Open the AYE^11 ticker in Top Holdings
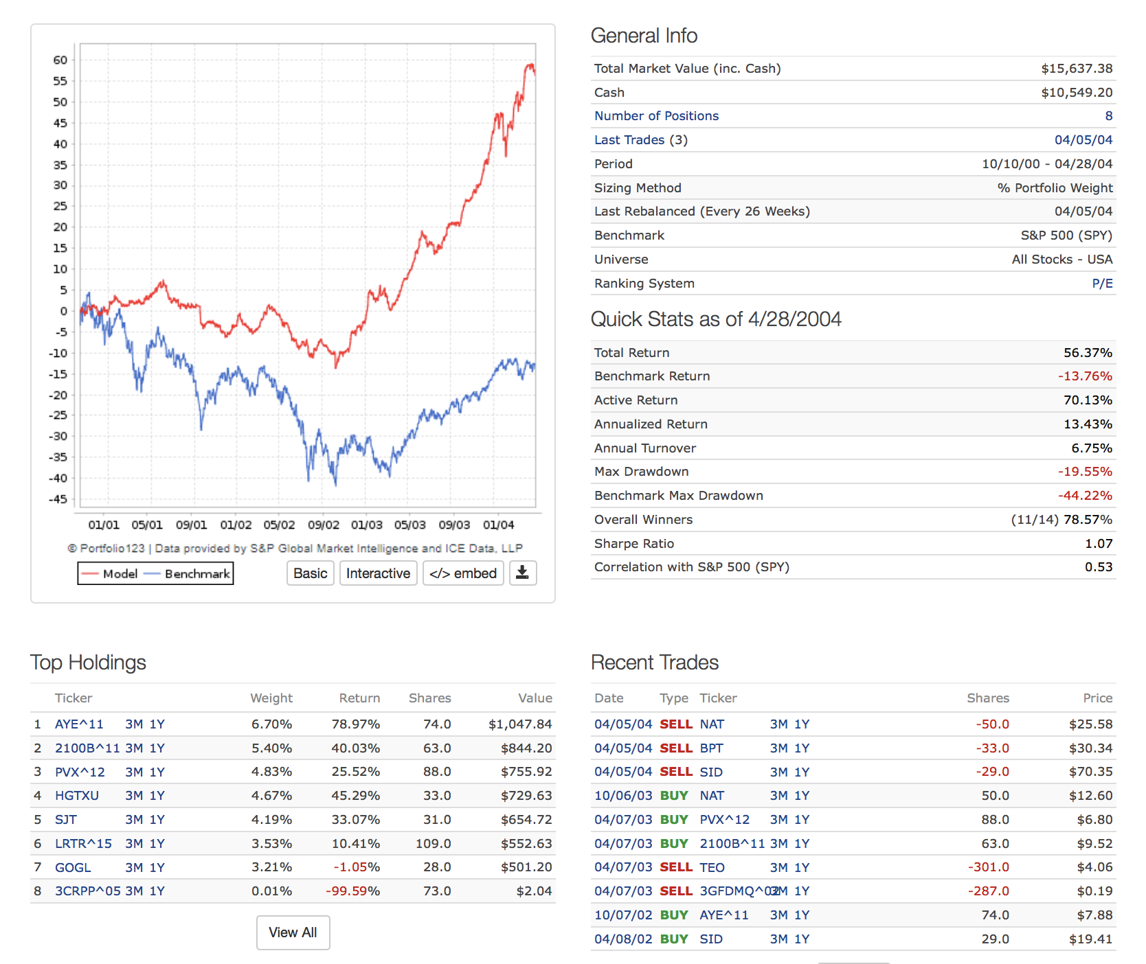Viewport: 1146px width, 964px height. tap(79, 724)
